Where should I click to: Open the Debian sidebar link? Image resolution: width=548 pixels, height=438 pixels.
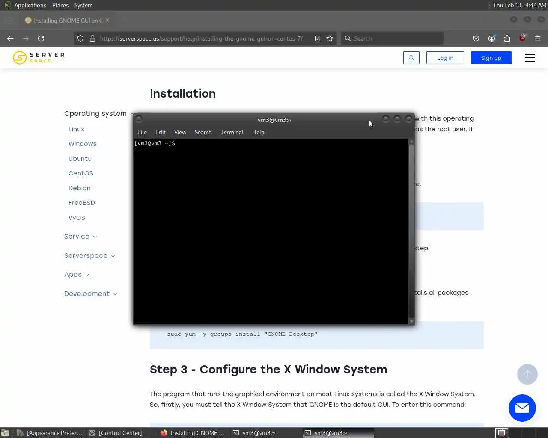pyautogui.click(x=80, y=188)
